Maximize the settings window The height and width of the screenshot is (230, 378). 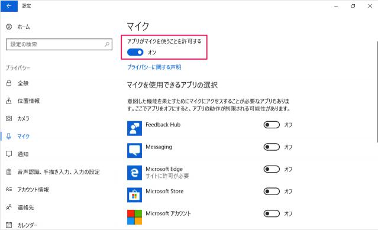pyautogui.click(x=353, y=6)
